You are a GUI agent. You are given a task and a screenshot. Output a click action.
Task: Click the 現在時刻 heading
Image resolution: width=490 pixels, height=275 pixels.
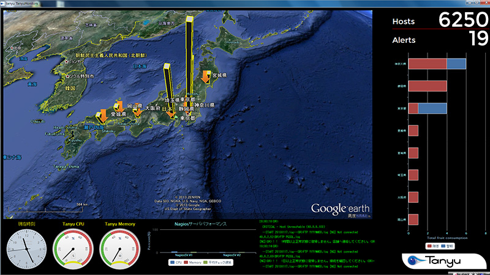(26, 224)
